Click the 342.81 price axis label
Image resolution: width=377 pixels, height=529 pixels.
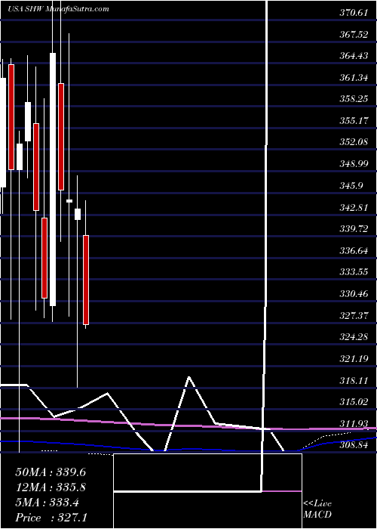click(x=354, y=208)
